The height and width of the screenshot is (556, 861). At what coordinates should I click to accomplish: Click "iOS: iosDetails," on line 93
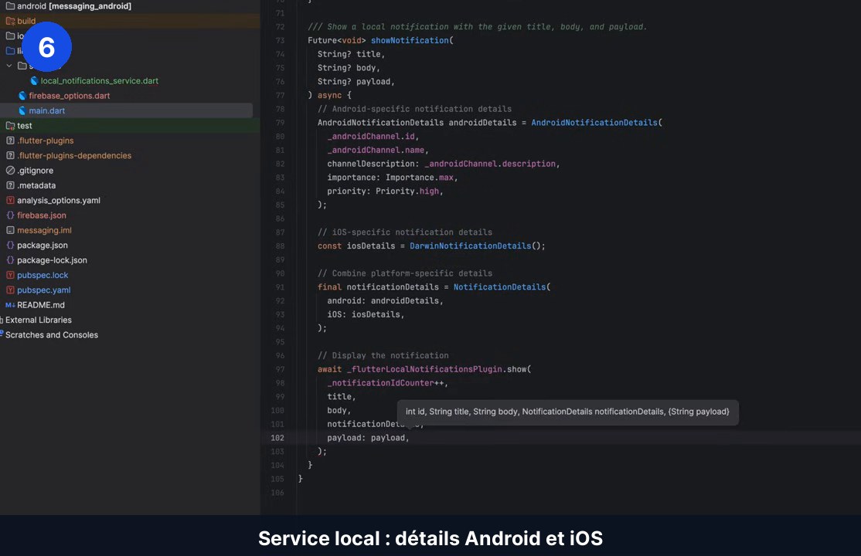[x=366, y=314]
